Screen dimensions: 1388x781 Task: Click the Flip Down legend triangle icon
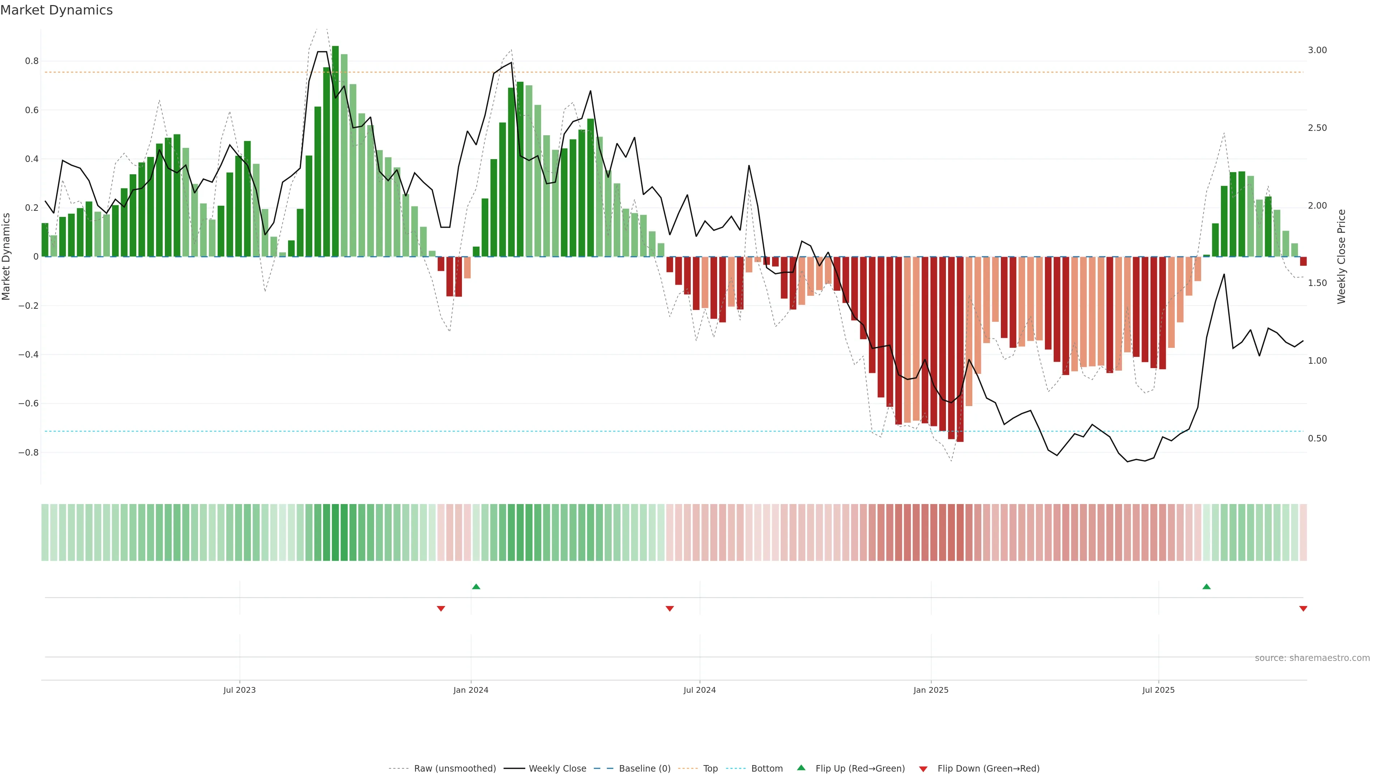tap(923, 769)
